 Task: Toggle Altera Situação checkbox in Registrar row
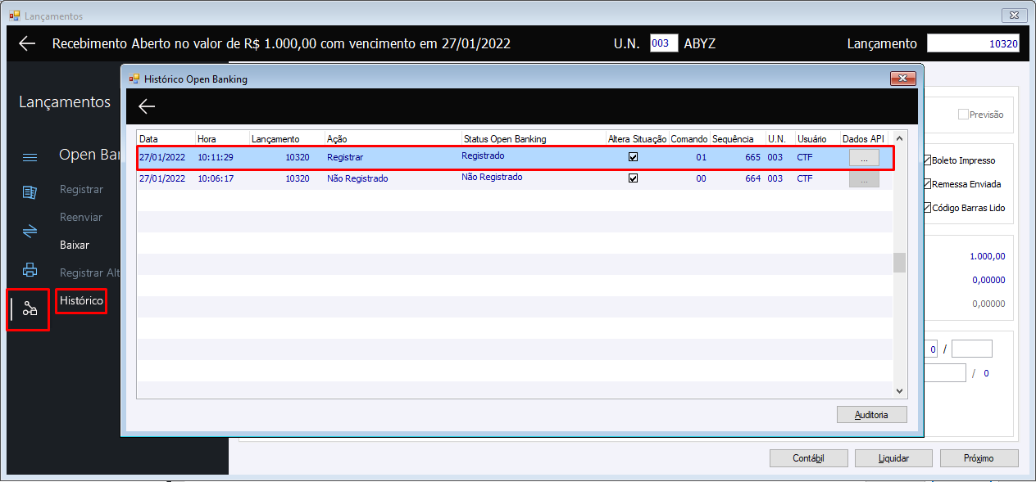[x=632, y=156]
